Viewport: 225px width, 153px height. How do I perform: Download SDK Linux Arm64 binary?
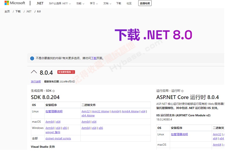(x=115, y=111)
